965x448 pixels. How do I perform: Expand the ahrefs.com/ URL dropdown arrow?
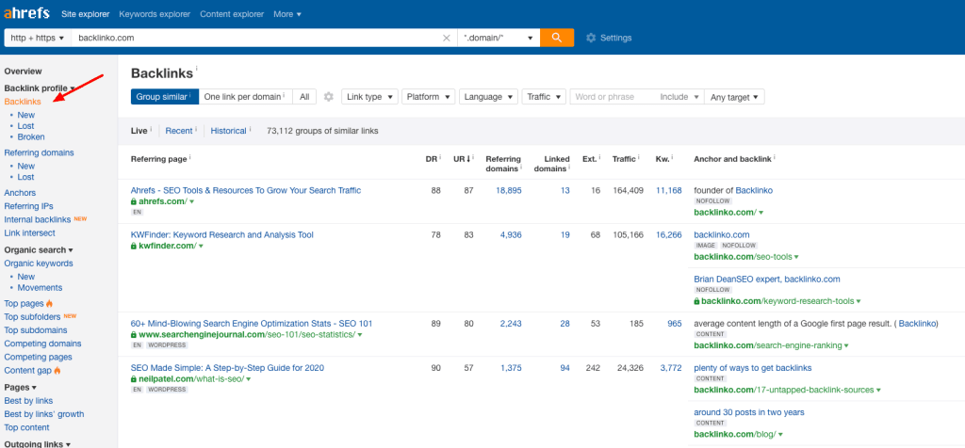(192, 201)
